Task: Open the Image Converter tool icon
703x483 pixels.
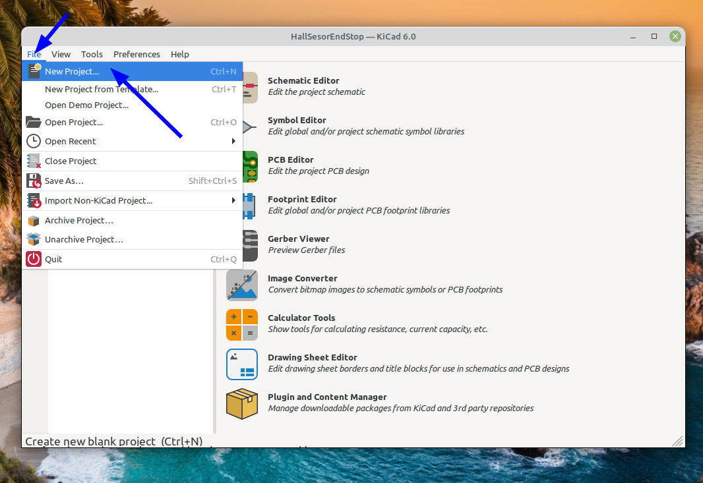Action: (241, 285)
